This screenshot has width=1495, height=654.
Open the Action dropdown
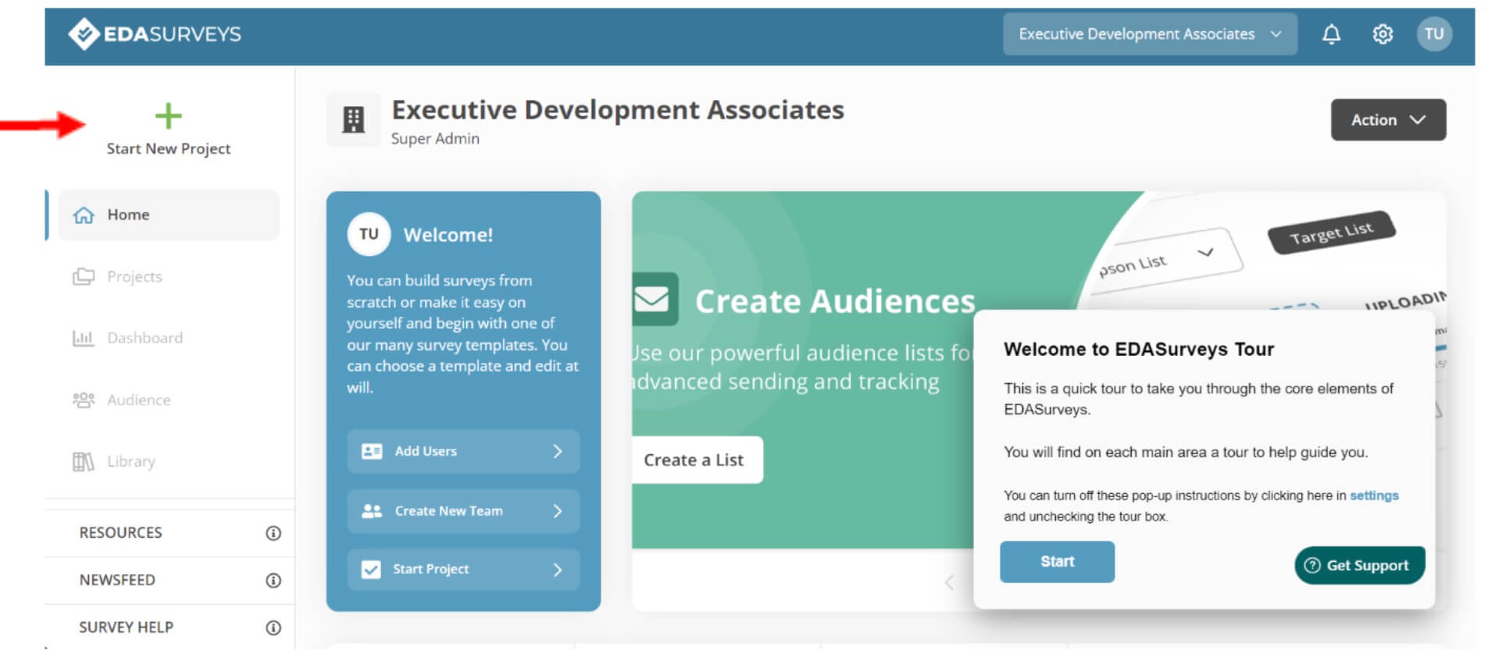click(1388, 119)
